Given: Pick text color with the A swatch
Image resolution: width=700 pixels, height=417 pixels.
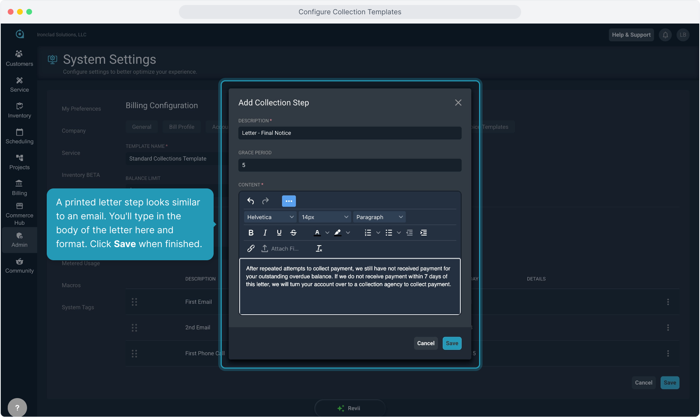Looking at the screenshot, I should (317, 232).
